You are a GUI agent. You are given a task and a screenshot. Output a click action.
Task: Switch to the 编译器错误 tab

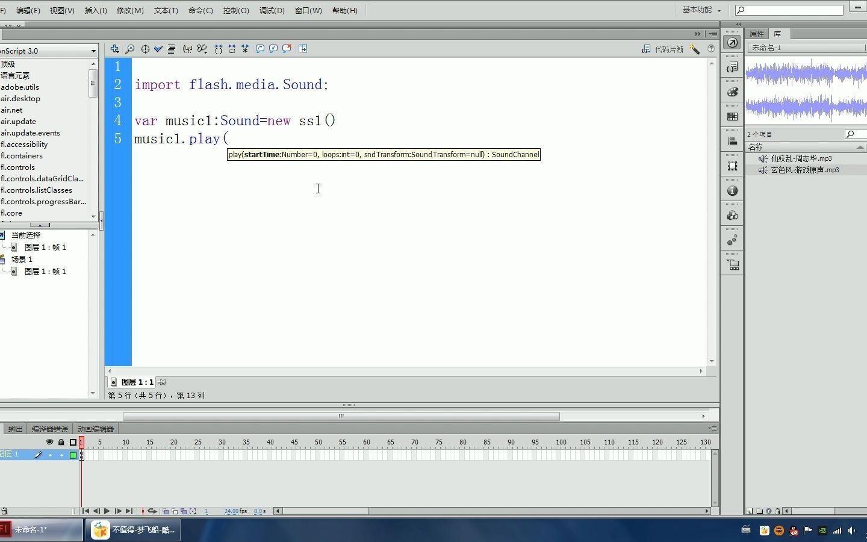[50, 429]
